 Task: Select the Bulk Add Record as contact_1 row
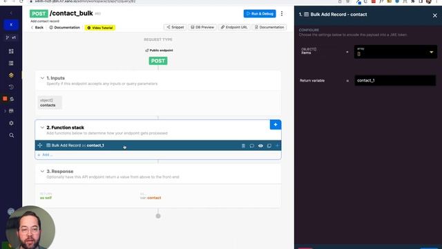[x=158, y=145]
